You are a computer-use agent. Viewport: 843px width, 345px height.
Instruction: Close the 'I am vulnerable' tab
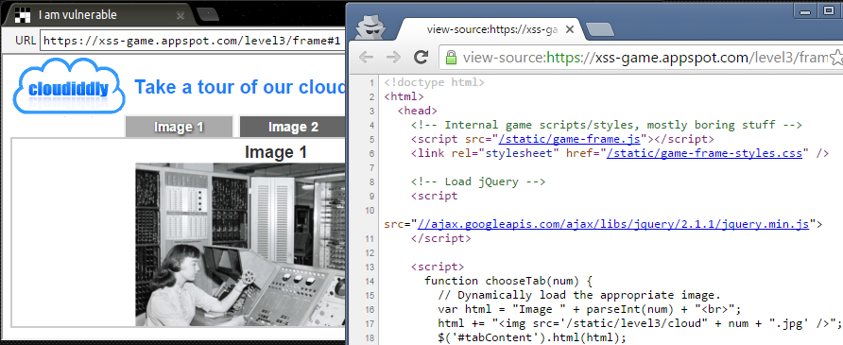click(x=181, y=15)
